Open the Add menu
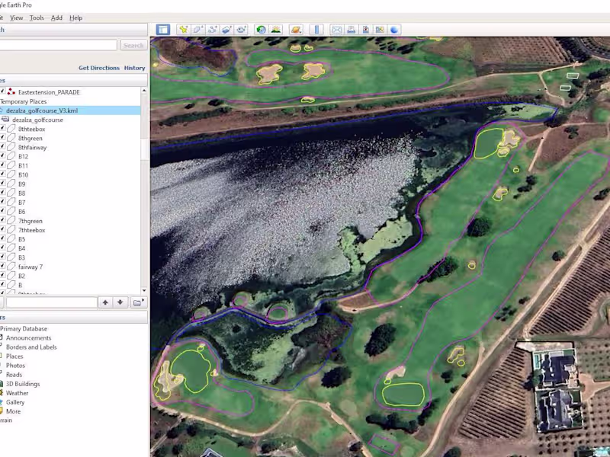 tap(56, 18)
